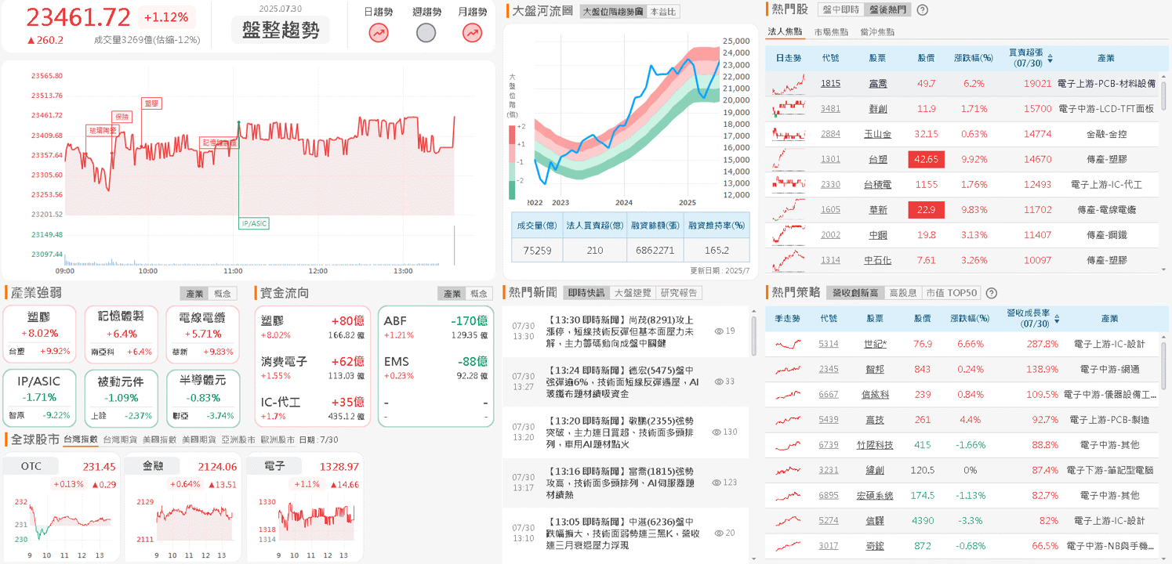Switch 資金流向 panel to 概念 view
This screenshot has width=1172, height=564.
pos(479,294)
